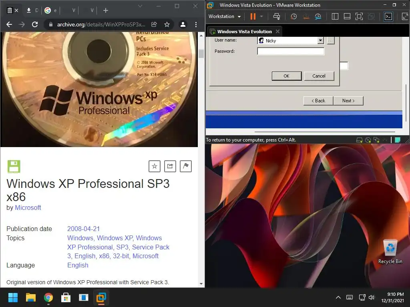Image resolution: width=410 pixels, height=307 pixels.
Task: Reload the archive.org page
Action: (35, 24)
